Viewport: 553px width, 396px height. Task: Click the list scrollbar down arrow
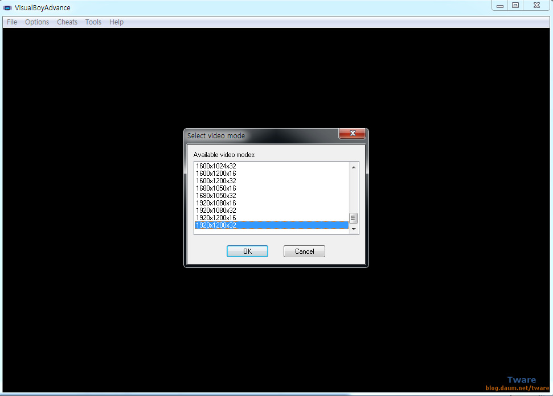353,229
